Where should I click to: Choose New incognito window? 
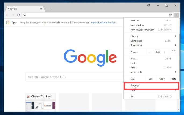pos(151,30)
